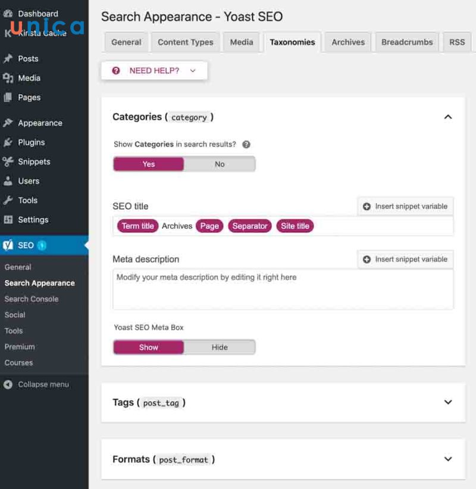Click the Users person icon
This screenshot has height=489, width=476.
8,181
